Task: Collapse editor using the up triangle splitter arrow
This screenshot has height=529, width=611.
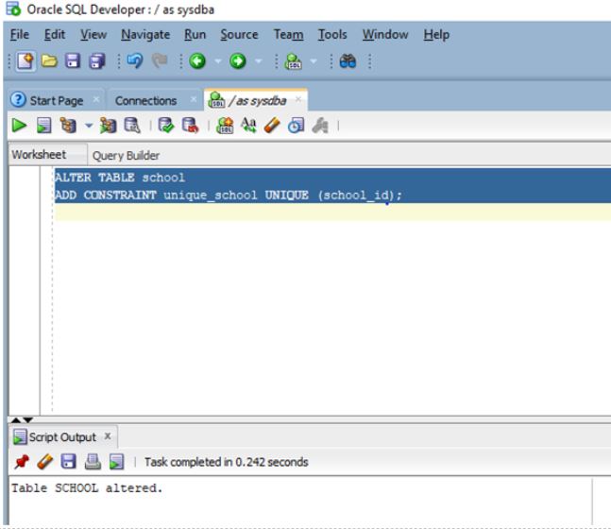Action: [x=16, y=419]
